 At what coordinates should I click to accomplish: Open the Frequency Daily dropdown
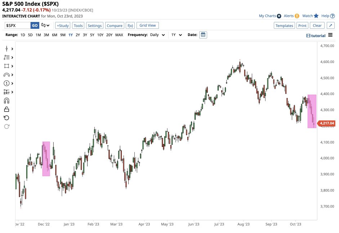click(x=157, y=35)
